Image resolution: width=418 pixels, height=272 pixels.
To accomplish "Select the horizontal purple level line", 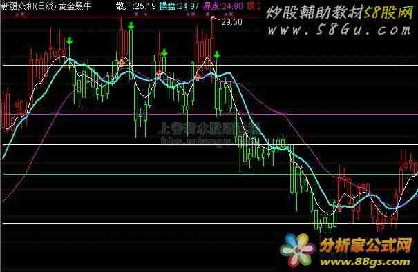I will 209,115.
